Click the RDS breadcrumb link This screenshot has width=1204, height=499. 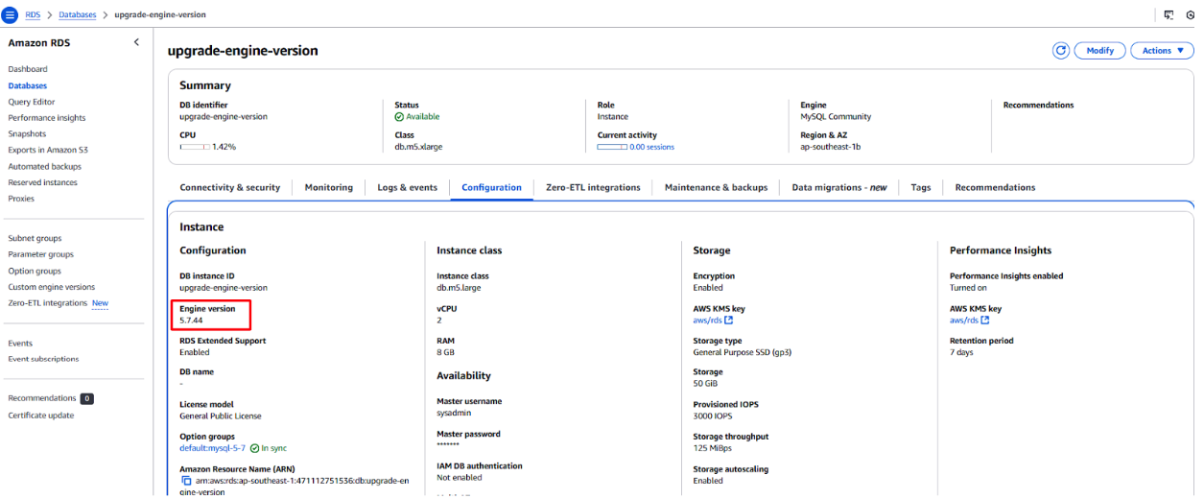33,14
